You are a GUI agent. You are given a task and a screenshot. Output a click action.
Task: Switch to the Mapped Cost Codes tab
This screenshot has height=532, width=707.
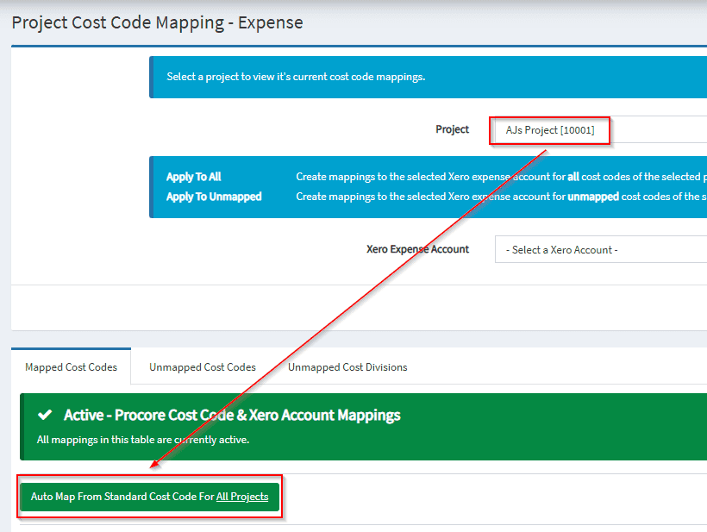[71, 367]
